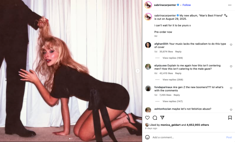Share the post using the paper plane icon
The height and width of the screenshot is (142, 235).
162,118
